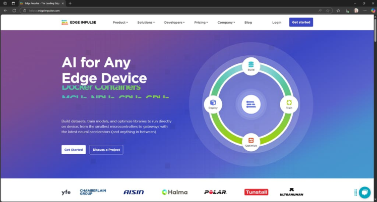Click the Tunstall logo

point(257,192)
